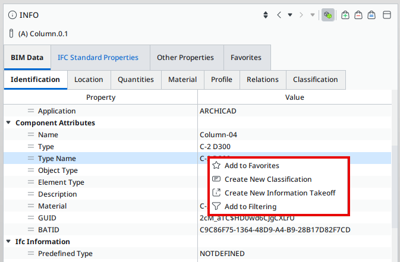Choose Create New Classification menu entry
Viewport: 400px width, 262px height.
(278, 179)
